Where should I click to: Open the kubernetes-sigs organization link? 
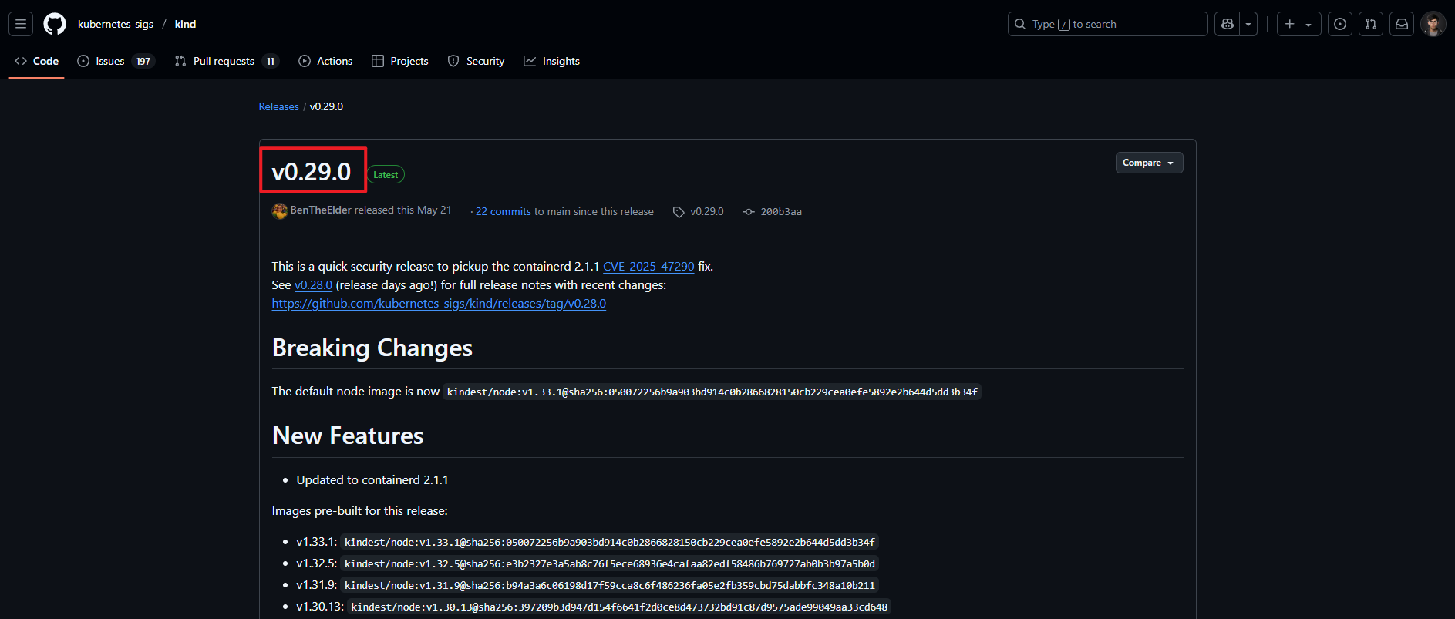(116, 24)
